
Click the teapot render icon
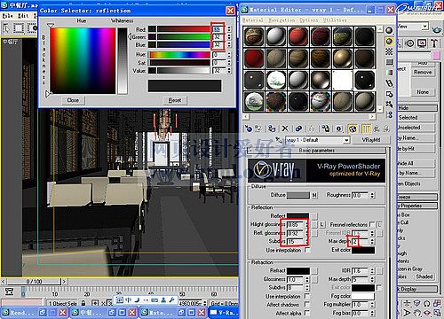pyautogui.click(x=436, y=30)
